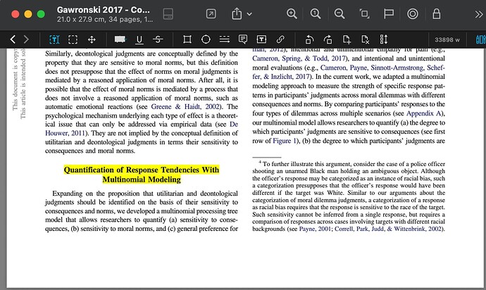Add a circle annotation
The width and height of the screenshot is (486, 290).
[206, 39]
